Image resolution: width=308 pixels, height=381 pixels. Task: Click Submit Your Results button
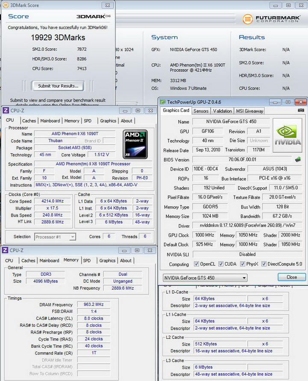[58, 86]
